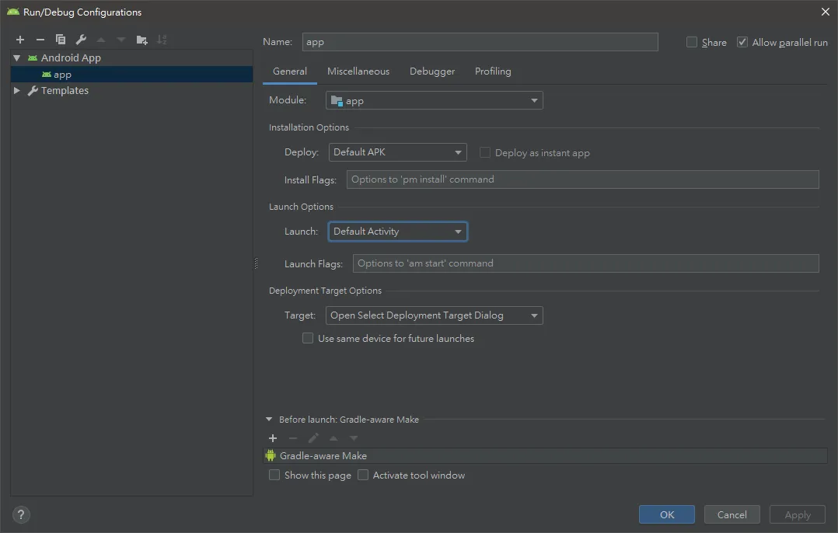This screenshot has height=533, width=838.
Task: Click the Install Flags input field
Action: pyautogui.click(x=582, y=179)
